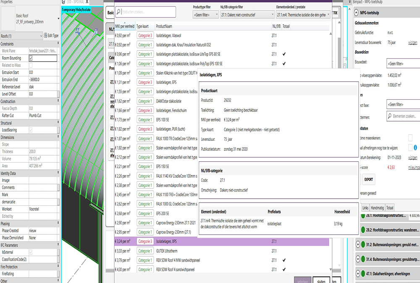This screenshot has width=420, height=283.
Task: Click the product list vertical scrollbar
Action: pyautogui.click(x=331, y=147)
